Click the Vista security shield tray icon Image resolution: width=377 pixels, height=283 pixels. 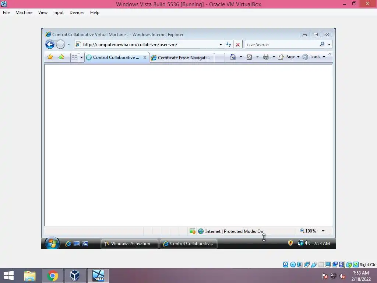pos(290,243)
